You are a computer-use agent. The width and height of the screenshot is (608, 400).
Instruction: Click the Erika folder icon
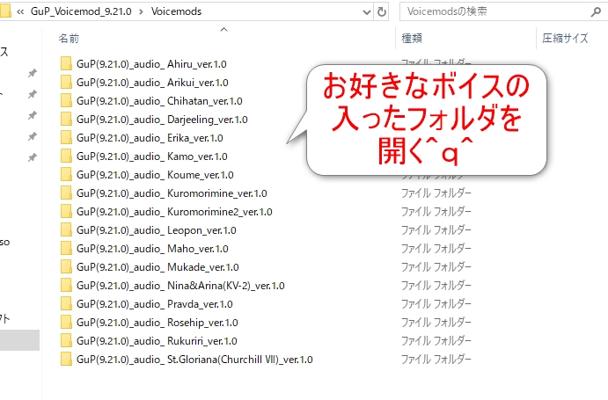(x=66, y=138)
